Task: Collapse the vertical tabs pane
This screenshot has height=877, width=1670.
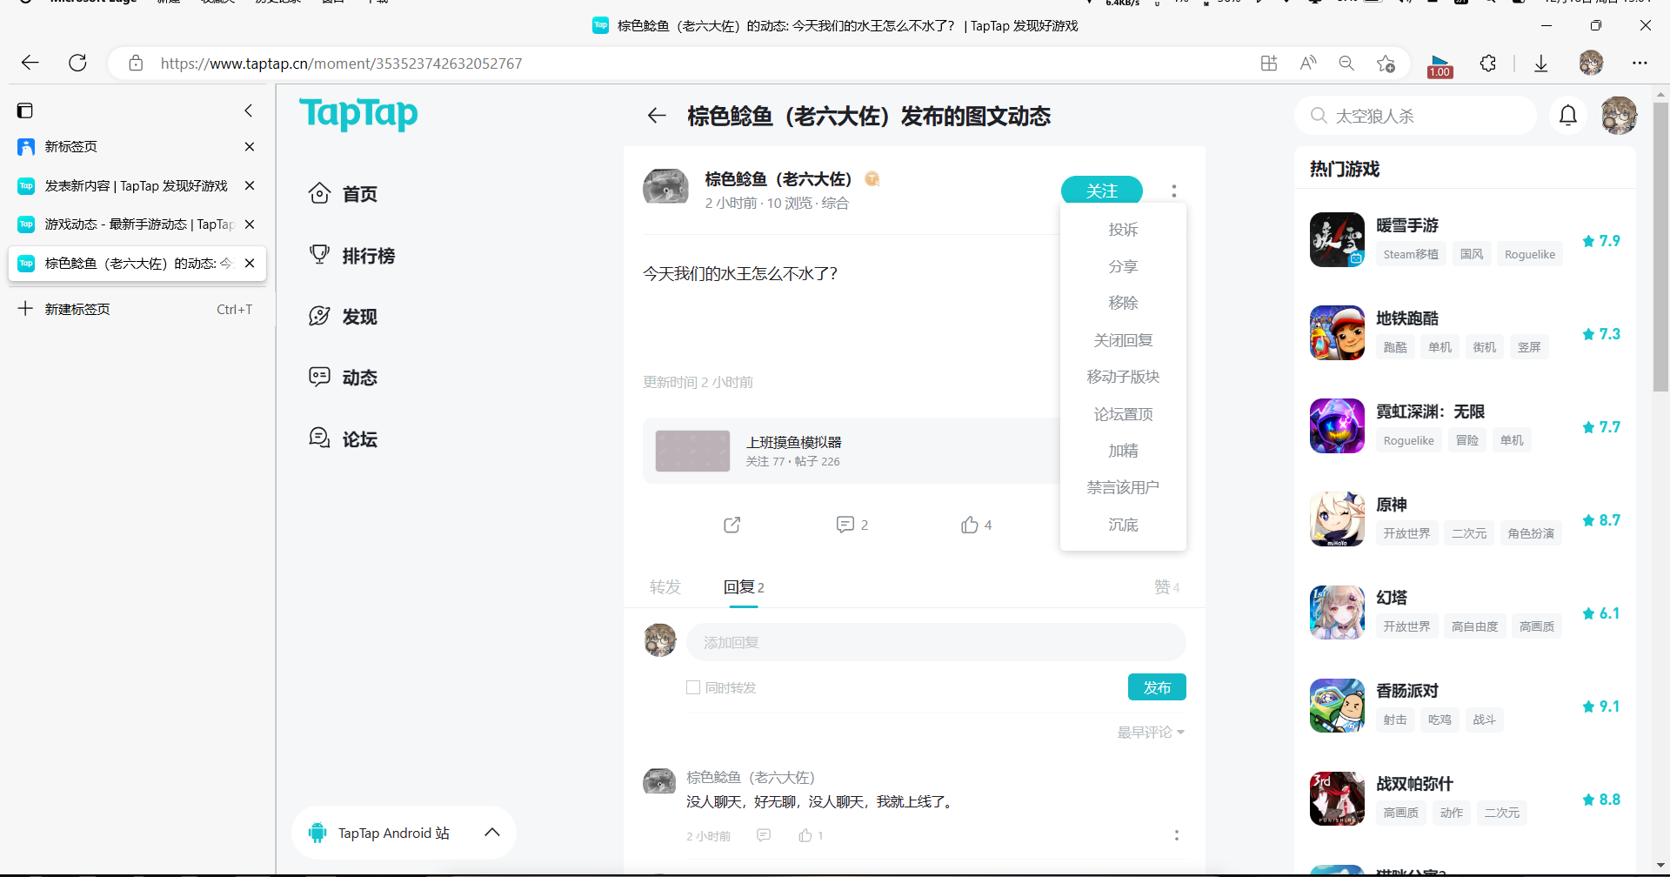Action: (249, 110)
